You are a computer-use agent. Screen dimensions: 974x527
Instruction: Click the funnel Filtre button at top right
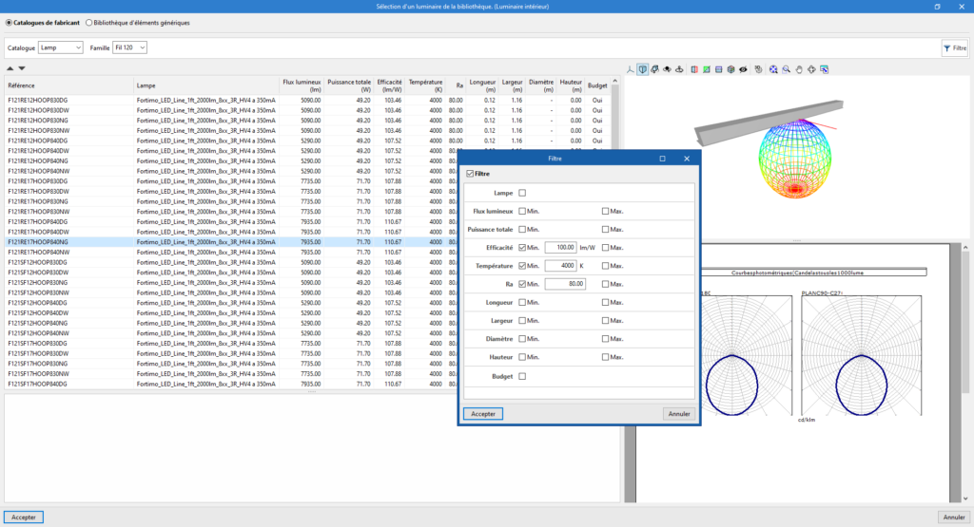coord(953,47)
